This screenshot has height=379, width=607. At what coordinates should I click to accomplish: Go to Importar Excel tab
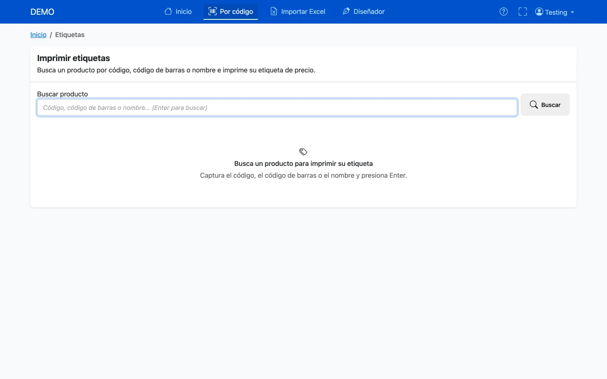point(298,11)
